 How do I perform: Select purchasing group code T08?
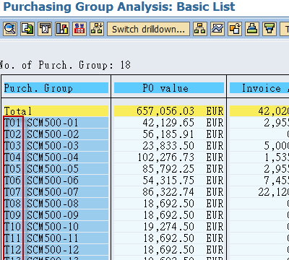pos(13,204)
